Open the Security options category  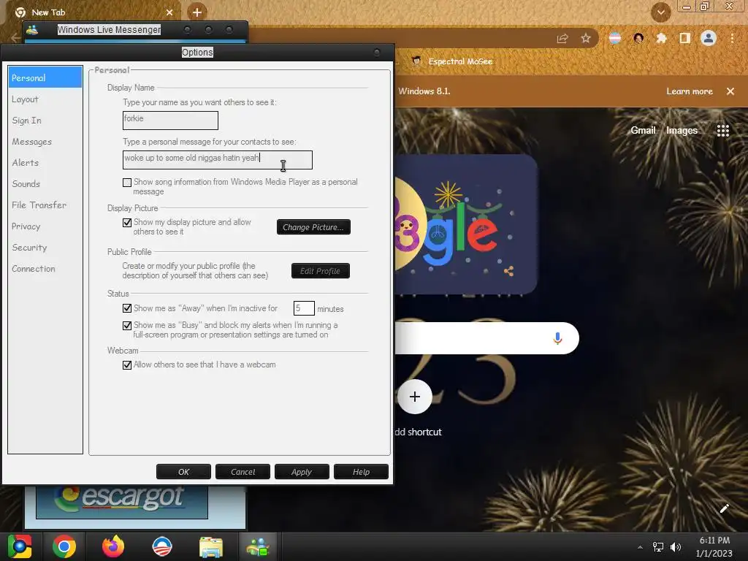click(x=29, y=248)
